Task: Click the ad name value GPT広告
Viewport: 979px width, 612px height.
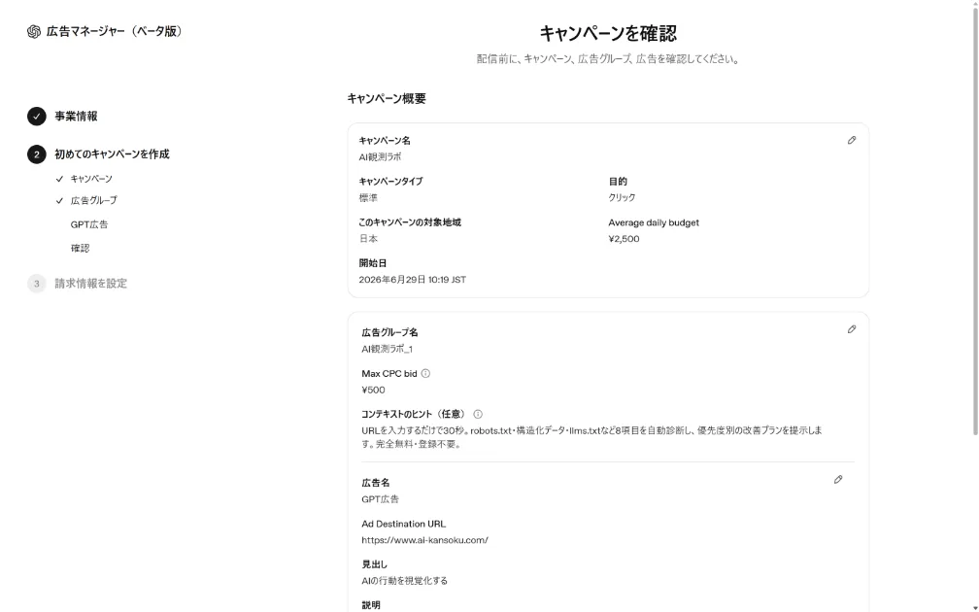Action: tap(380, 499)
